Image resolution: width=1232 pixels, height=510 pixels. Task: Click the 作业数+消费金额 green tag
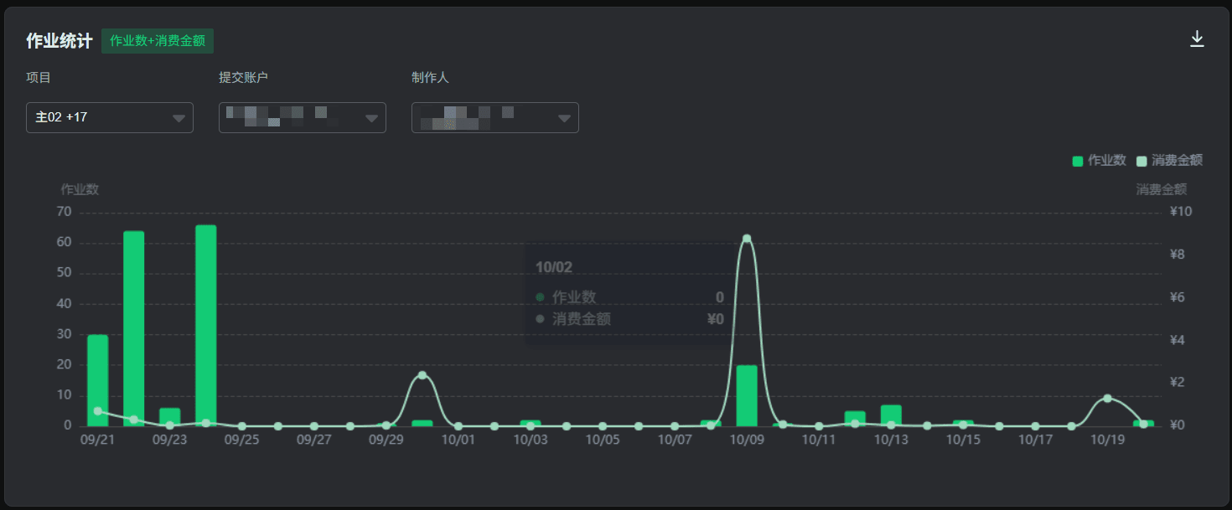[x=158, y=41]
